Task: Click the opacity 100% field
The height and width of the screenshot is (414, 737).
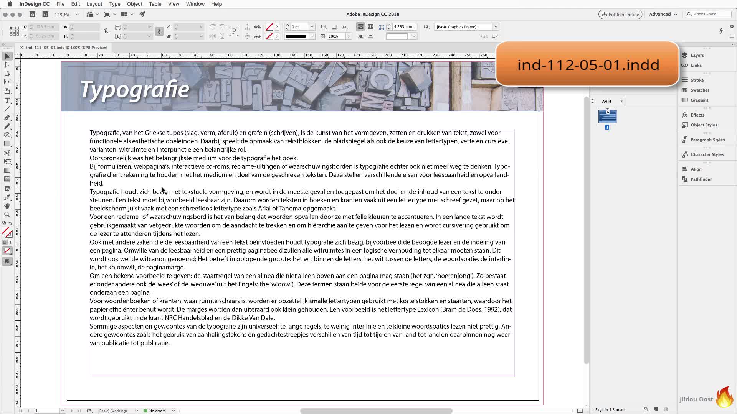Action: point(336,36)
